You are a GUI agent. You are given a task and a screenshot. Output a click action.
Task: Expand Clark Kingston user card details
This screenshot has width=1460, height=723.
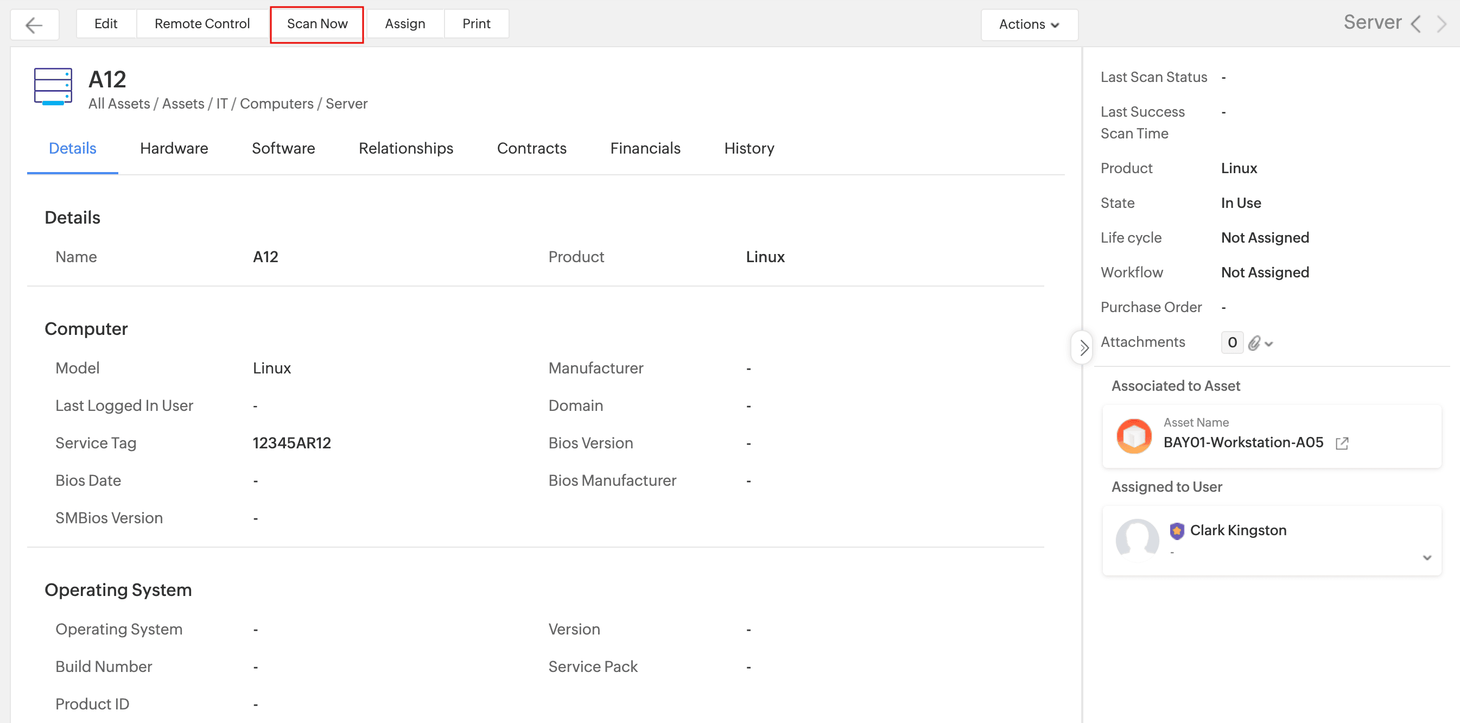(x=1426, y=557)
